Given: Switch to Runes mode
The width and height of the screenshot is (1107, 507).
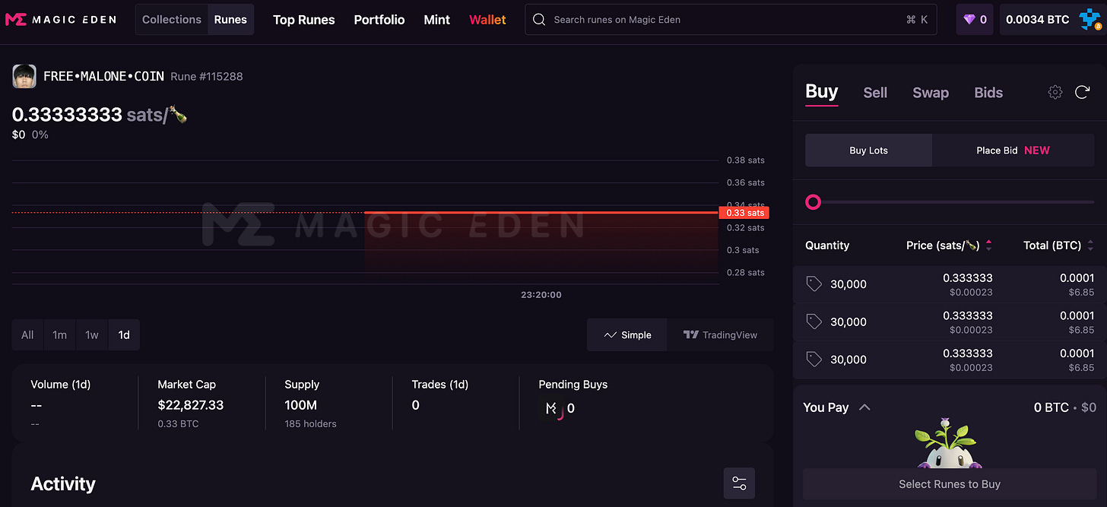Looking at the screenshot, I should (230, 20).
